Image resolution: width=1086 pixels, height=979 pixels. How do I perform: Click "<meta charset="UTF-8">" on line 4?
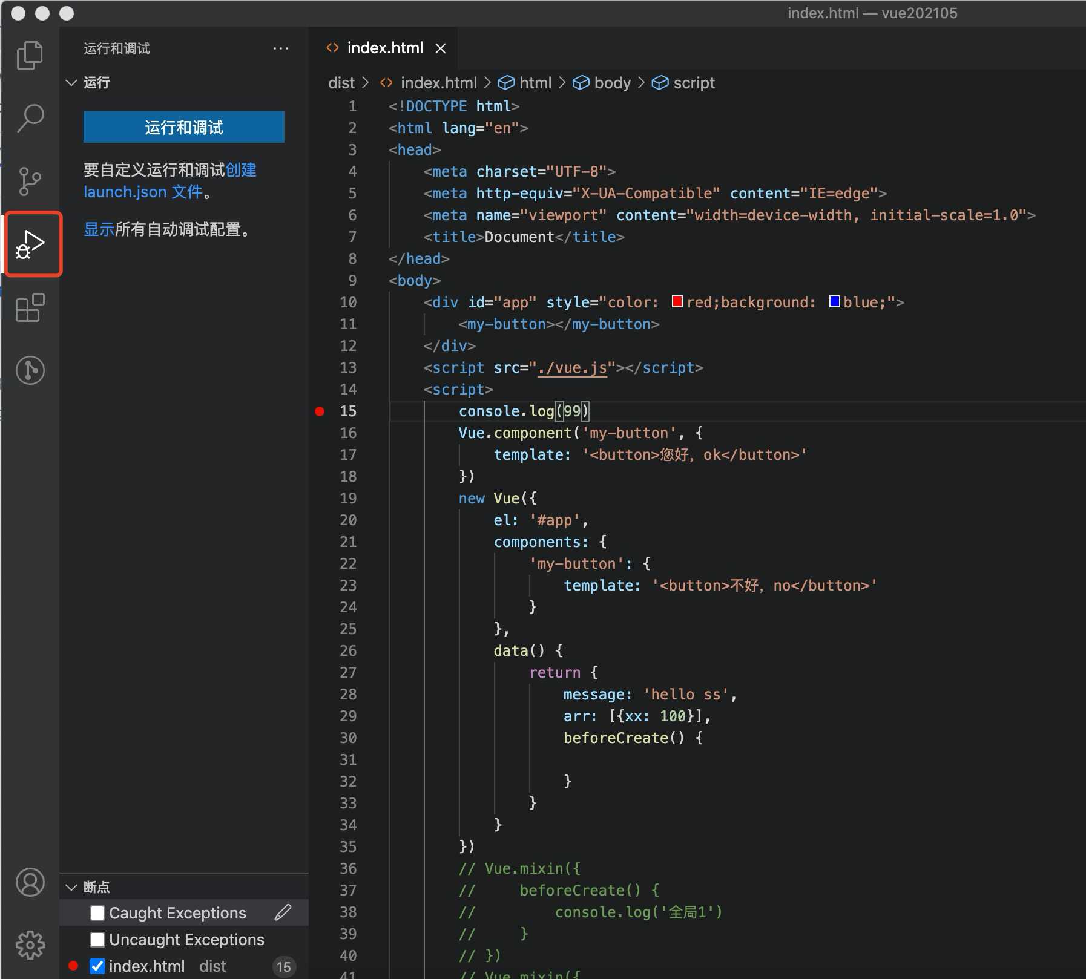pos(519,172)
